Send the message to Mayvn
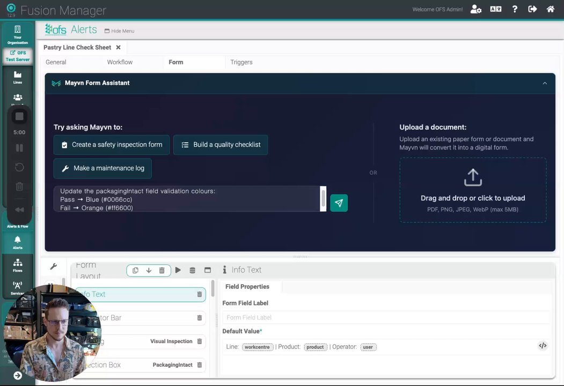 click(x=339, y=203)
